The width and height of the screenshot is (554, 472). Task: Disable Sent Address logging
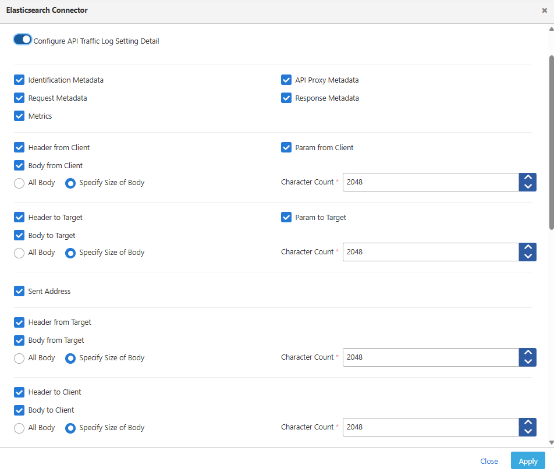point(19,291)
